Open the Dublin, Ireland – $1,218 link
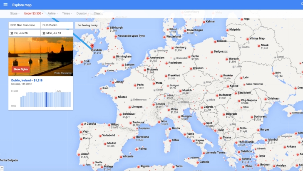303x171 pixels. point(27,80)
